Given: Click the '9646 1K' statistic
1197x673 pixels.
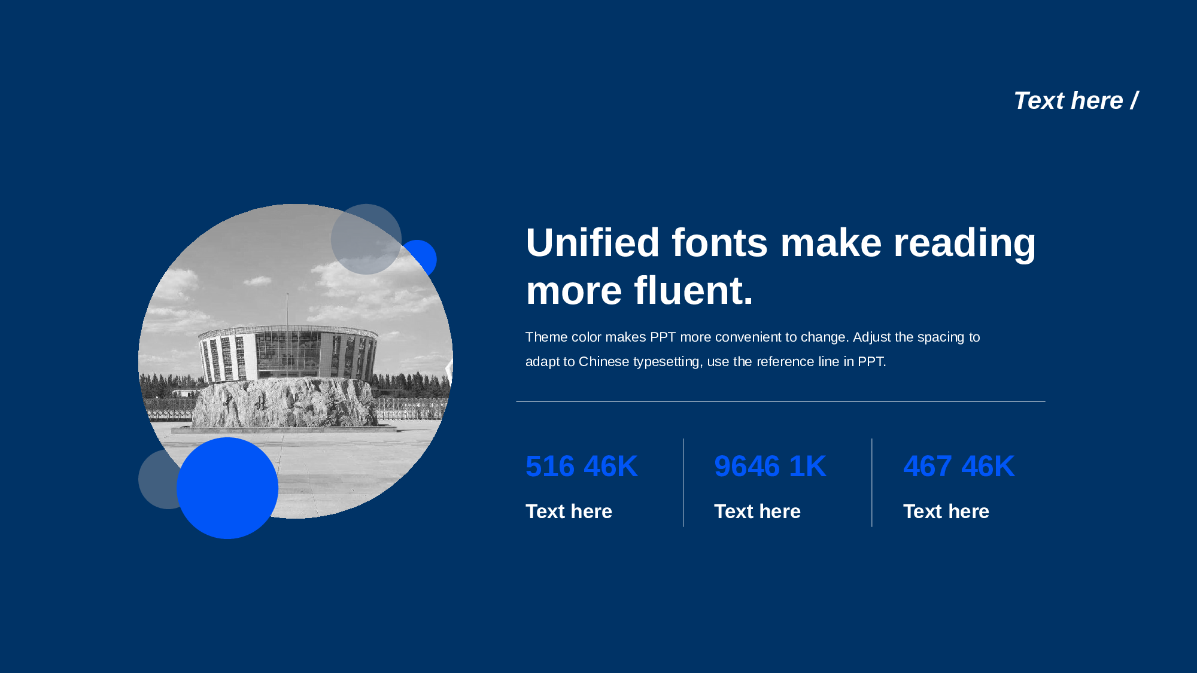Looking at the screenshot, I should point(770,466).
